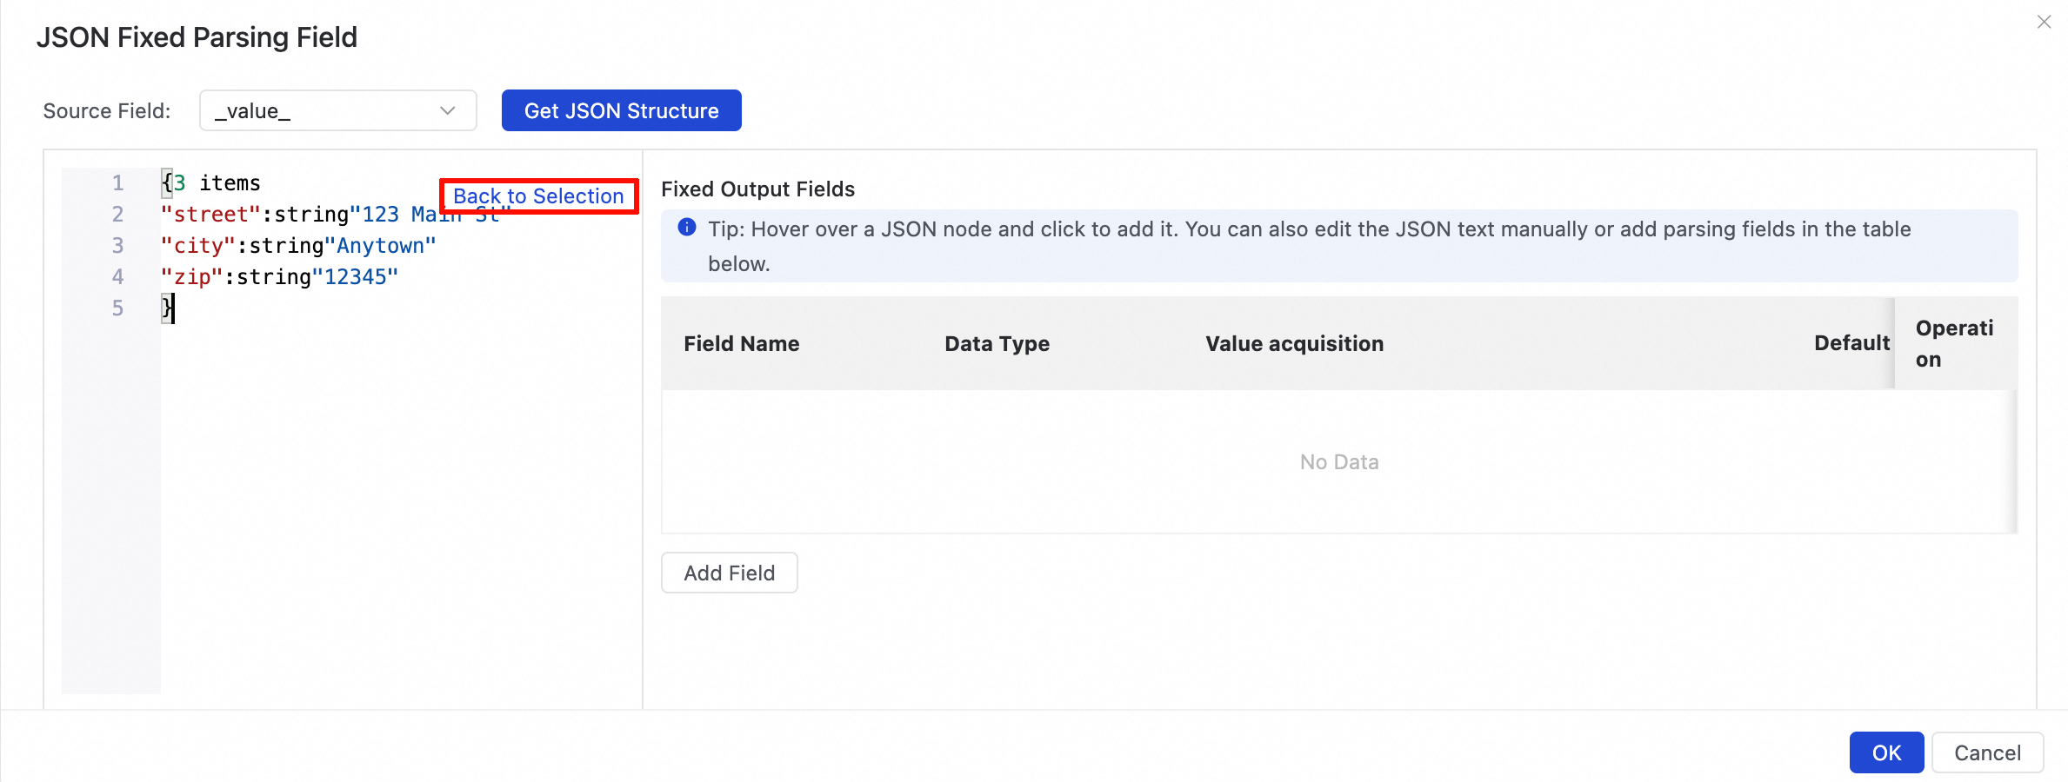Viewport: 2068px width, 782px height.
Task: Click the Source Field dropdown chevron arrow
Action: pyautogui.click(x=448, y=111)
